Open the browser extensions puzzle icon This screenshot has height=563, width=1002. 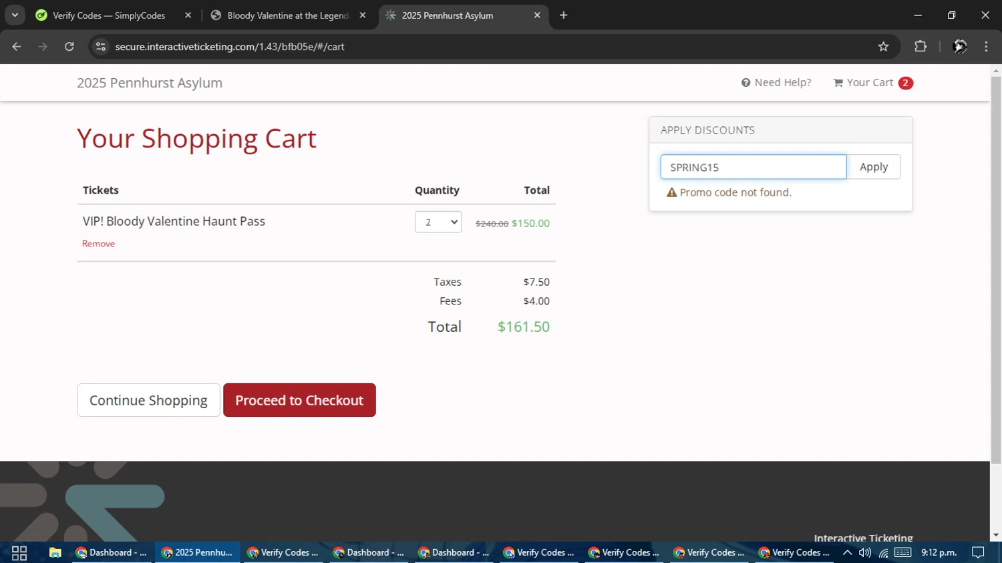point(921,47)
